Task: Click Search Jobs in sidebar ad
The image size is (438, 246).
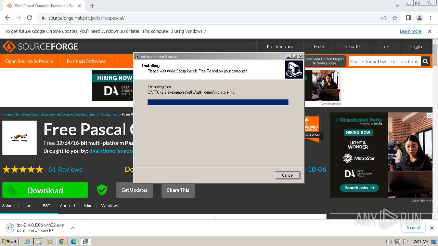Action: pos(360,188)
